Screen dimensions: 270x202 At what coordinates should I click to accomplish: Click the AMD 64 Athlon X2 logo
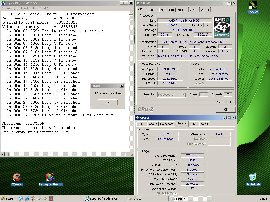click(x=222, y=27)
